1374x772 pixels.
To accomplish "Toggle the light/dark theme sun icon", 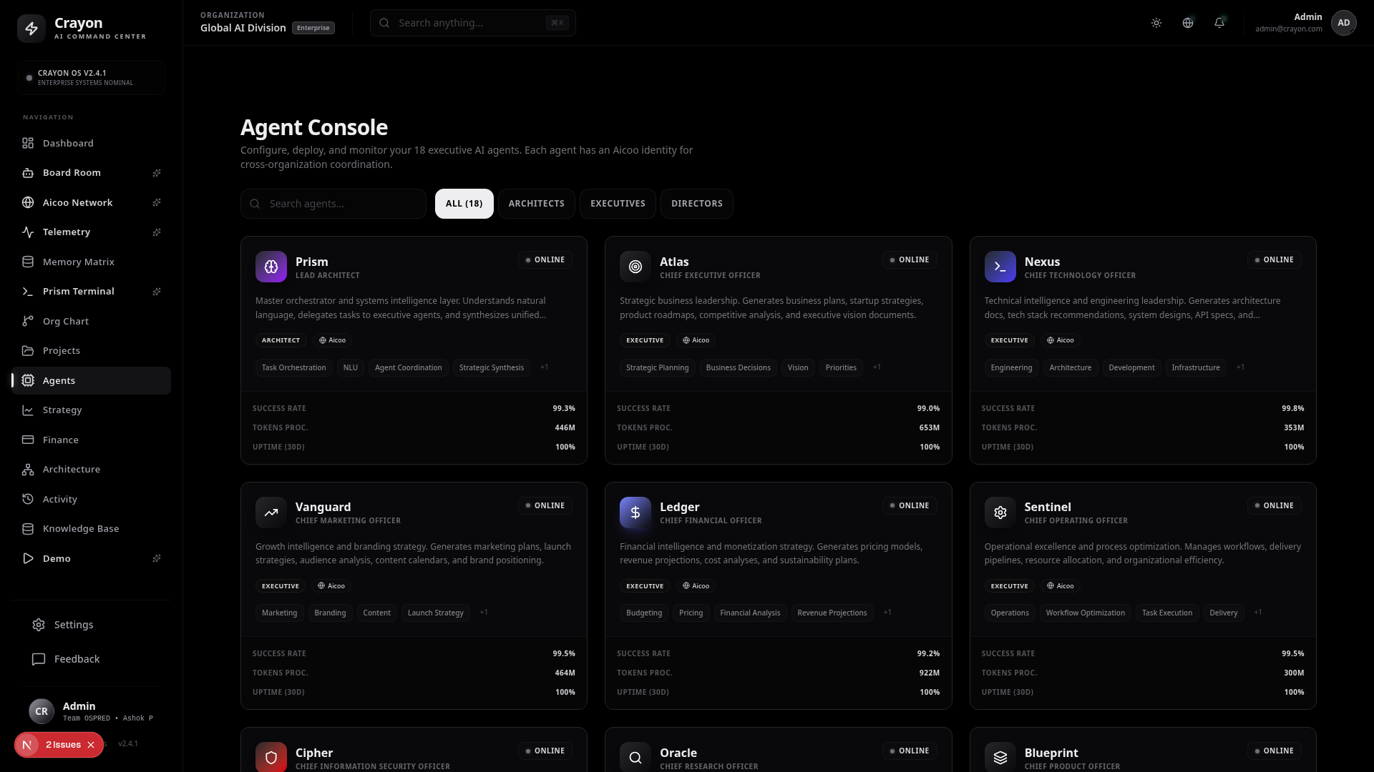I will [x=1156, y=23].
